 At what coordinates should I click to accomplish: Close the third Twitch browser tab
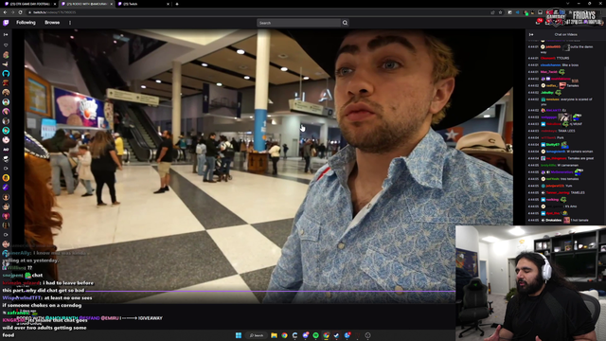pos(168,4)
